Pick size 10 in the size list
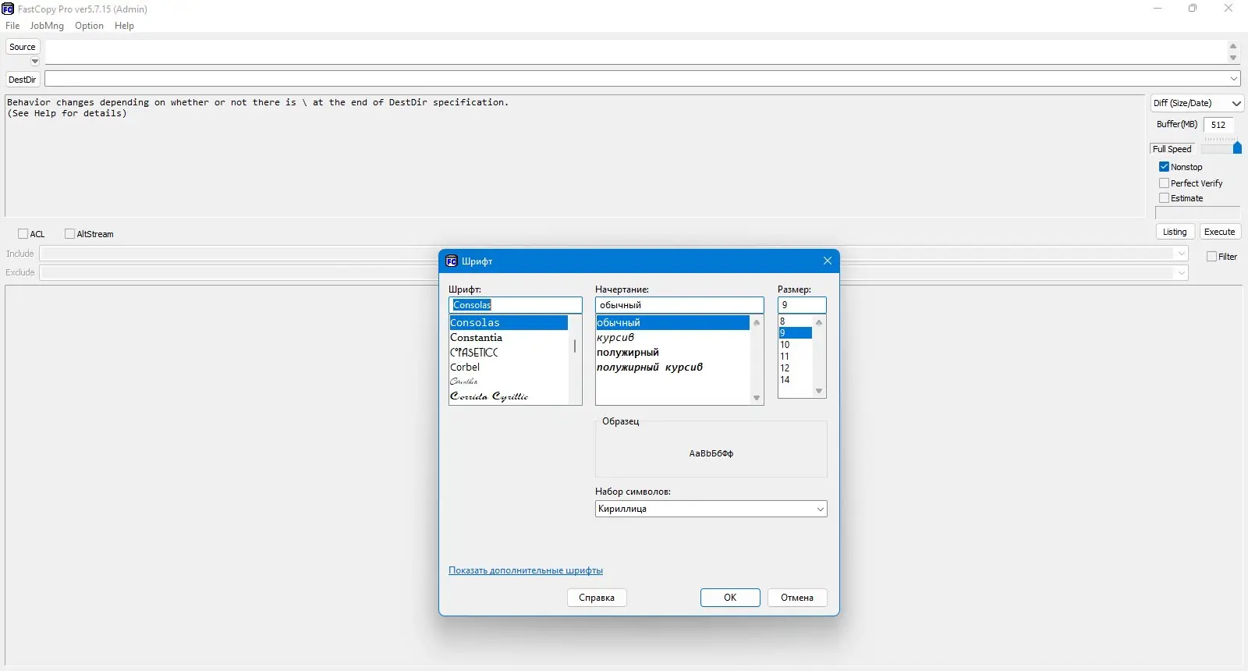 click(x=796, y=345)
